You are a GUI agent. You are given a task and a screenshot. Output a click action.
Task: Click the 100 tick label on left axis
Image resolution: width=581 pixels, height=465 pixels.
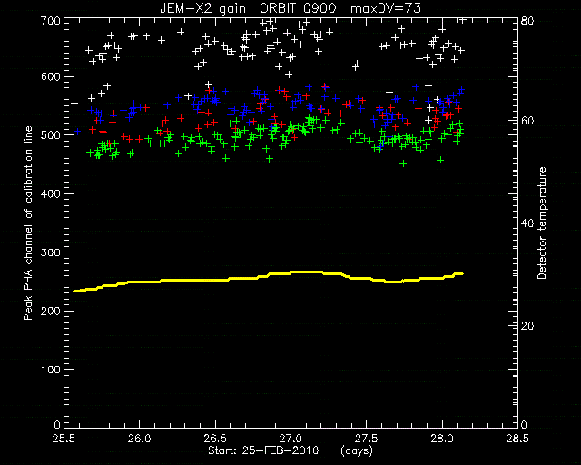click(49, 370)
